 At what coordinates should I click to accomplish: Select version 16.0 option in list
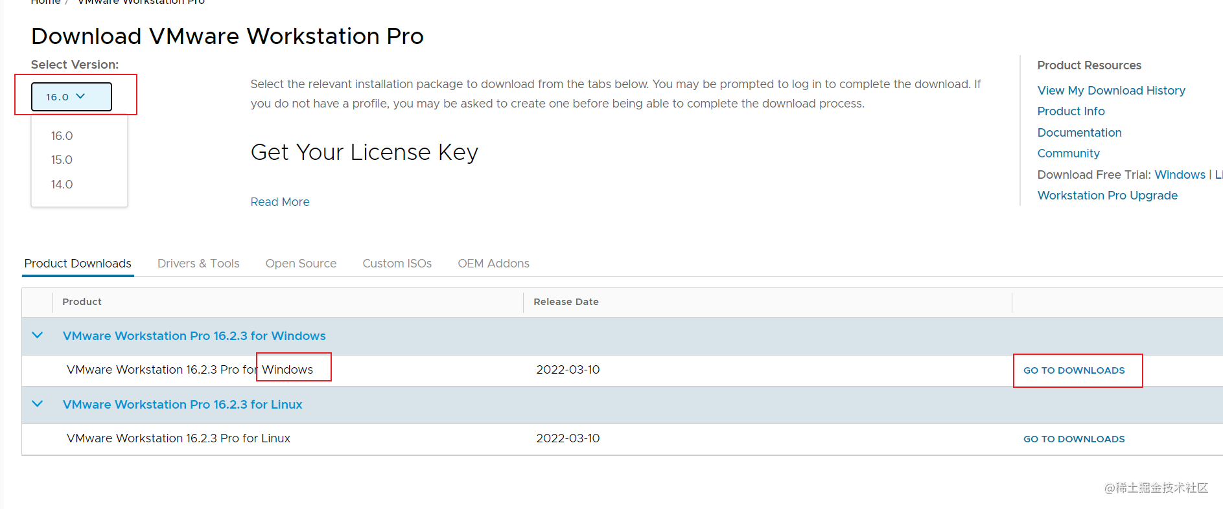point(62,136)
